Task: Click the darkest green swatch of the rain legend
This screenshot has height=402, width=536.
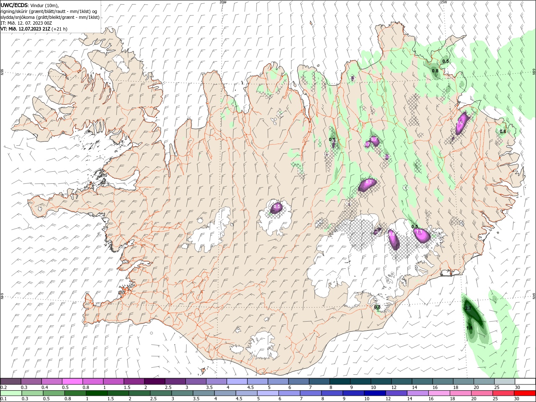Action: click(x=97, y=393)
